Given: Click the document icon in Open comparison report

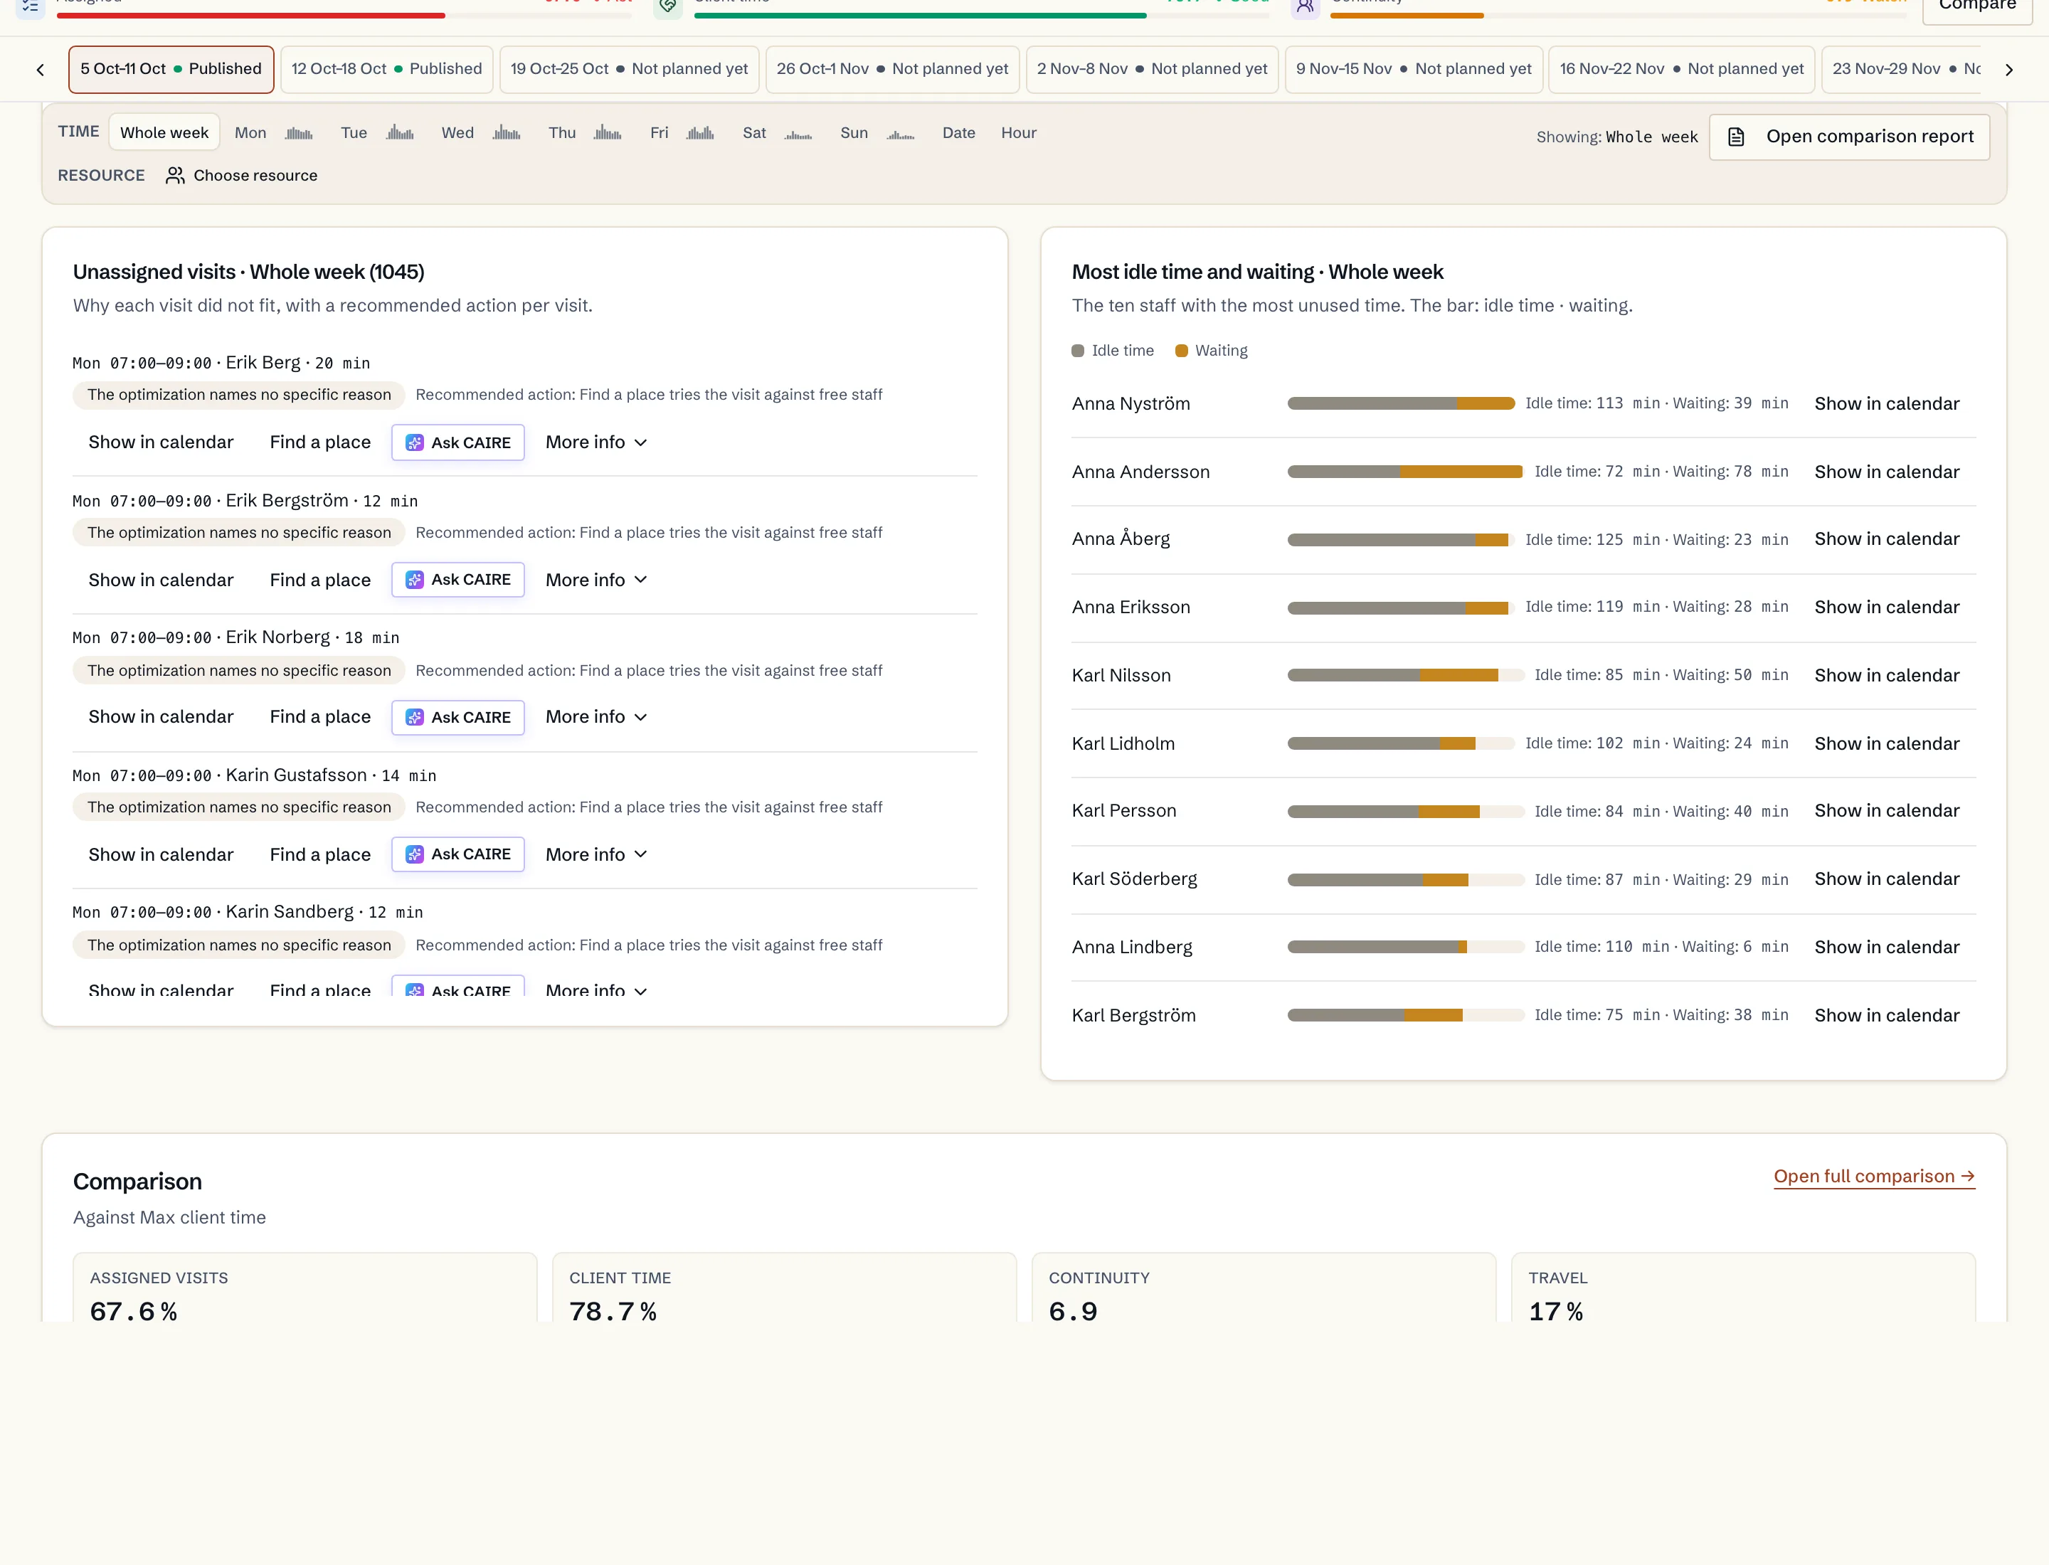Looking at the screenshot, I should pyautogui.click(x=1736, y=137).
